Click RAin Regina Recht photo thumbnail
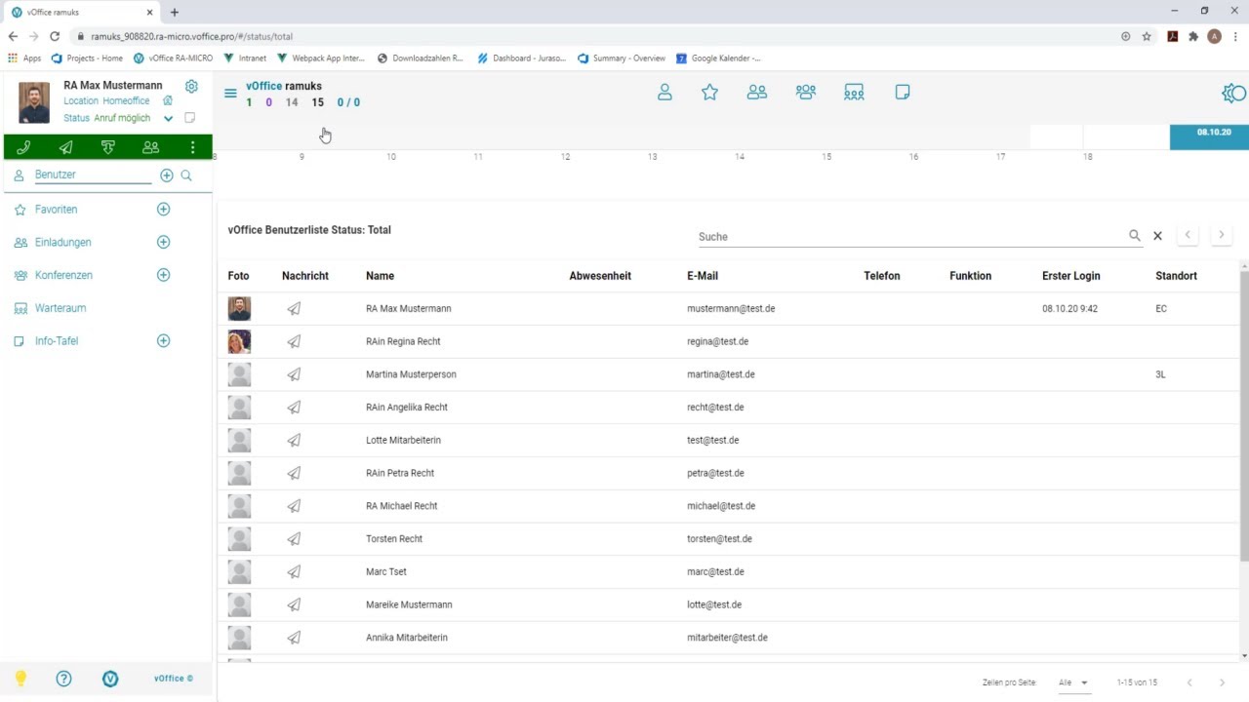The height and width of the screenshot is (702, 1249). (239, 341)
